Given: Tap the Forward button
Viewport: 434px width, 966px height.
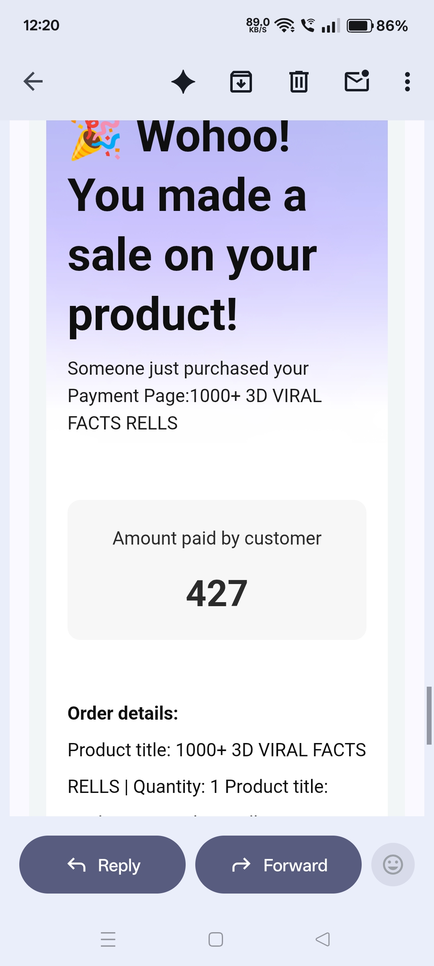Looking at the screenshot, I should click(x=278, y=865).
